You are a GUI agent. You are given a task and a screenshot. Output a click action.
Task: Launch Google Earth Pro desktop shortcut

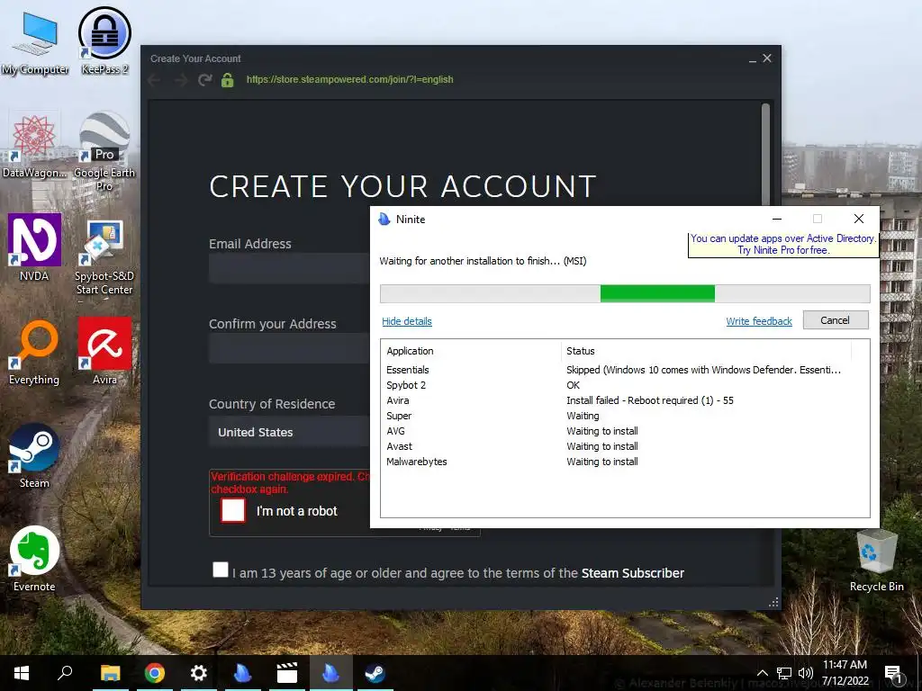pos(104,151)
